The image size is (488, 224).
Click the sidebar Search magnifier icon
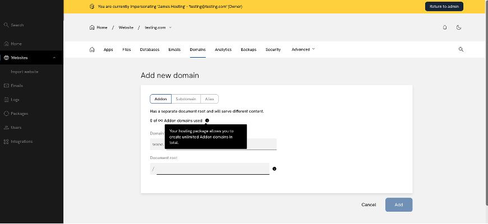(x=6, y=25)
